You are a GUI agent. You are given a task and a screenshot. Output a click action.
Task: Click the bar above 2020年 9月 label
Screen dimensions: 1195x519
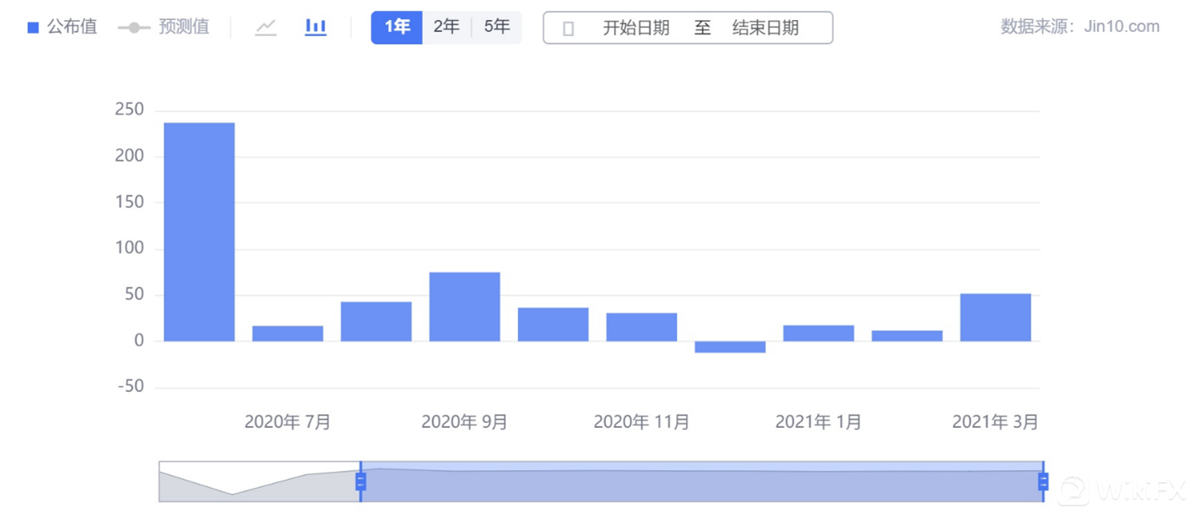click(x=465, y=307)
